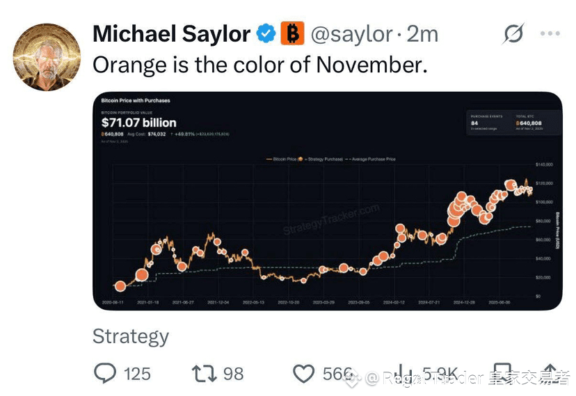Viewport: 576px width, 396px height.
Task: Click the $71.07 billion portfolio value
Action: [139, 122]
